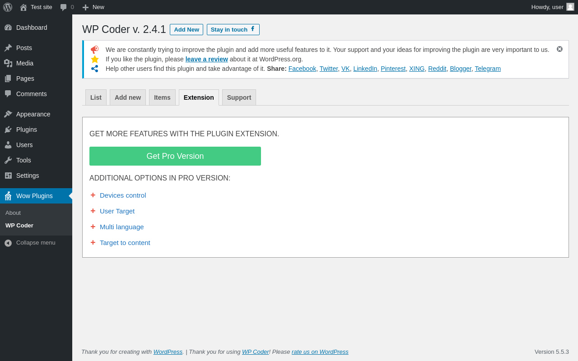Click the Settings sliders icon
The image size is (578, 361).
pyautogui.click(x=8, y=176)
